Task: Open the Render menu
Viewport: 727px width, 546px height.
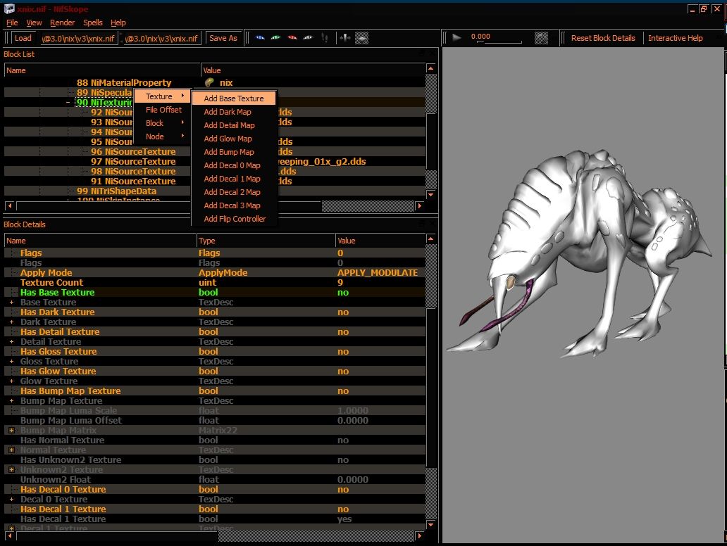Action: [x=62, y=23]
